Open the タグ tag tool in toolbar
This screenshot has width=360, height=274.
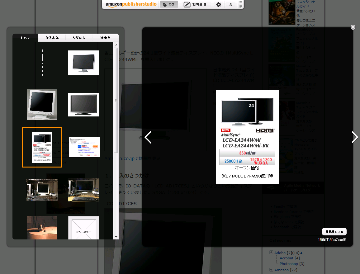click(169, 5)
